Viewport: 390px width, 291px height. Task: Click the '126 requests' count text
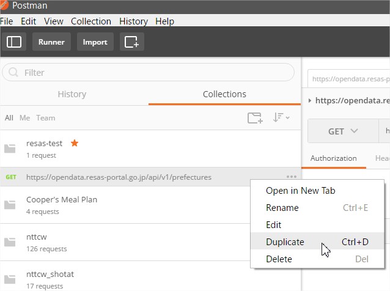click(46, 249)
